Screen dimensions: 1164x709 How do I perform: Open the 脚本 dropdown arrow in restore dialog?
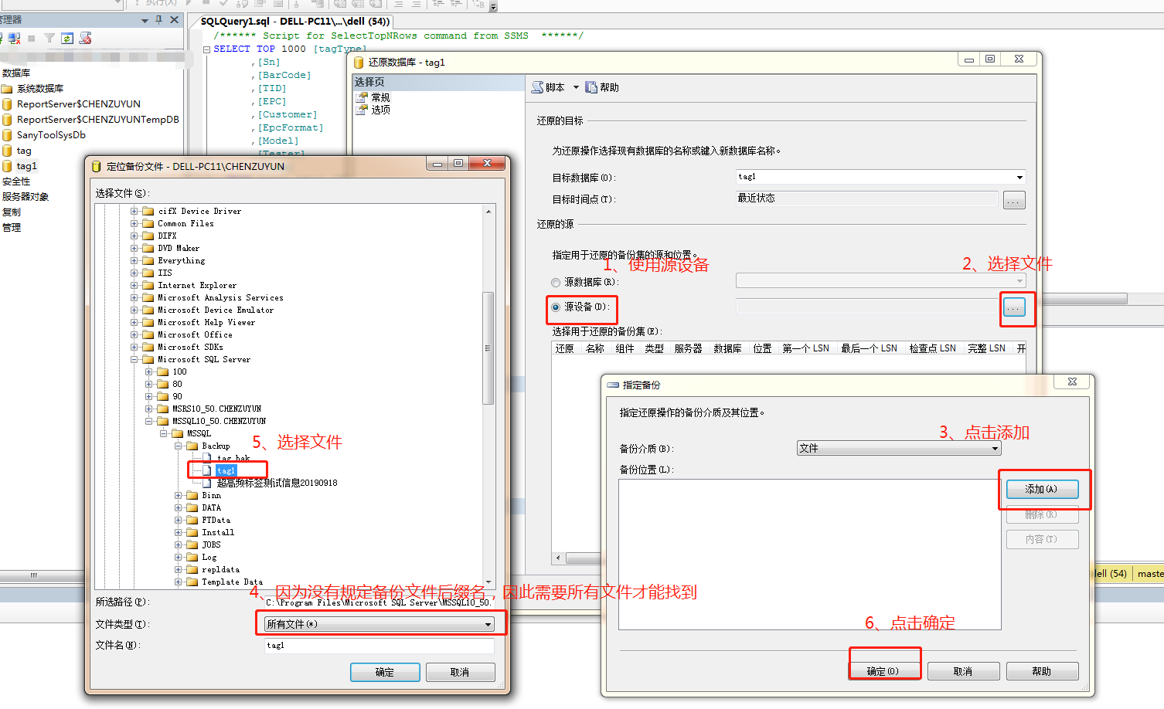[576, 87]
